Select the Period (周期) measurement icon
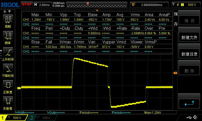 coord(8,20)
